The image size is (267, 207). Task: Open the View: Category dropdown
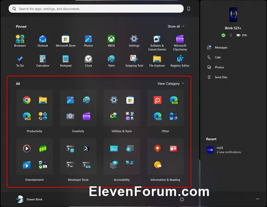[x=171, y=83]
